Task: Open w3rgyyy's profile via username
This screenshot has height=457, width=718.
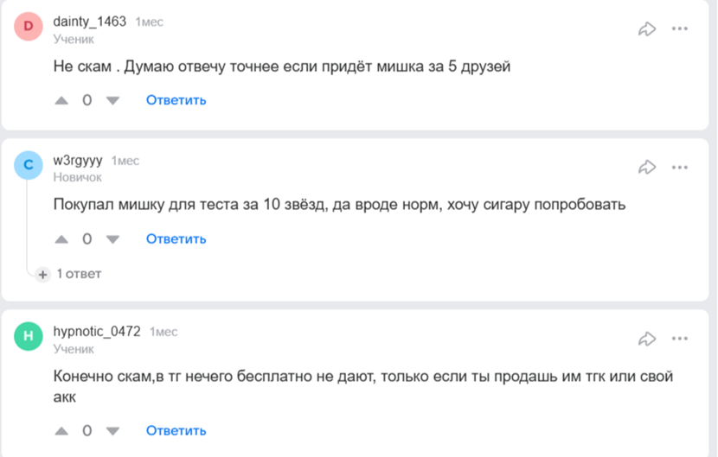Action: pyautogui.click(x=78, y=161)
